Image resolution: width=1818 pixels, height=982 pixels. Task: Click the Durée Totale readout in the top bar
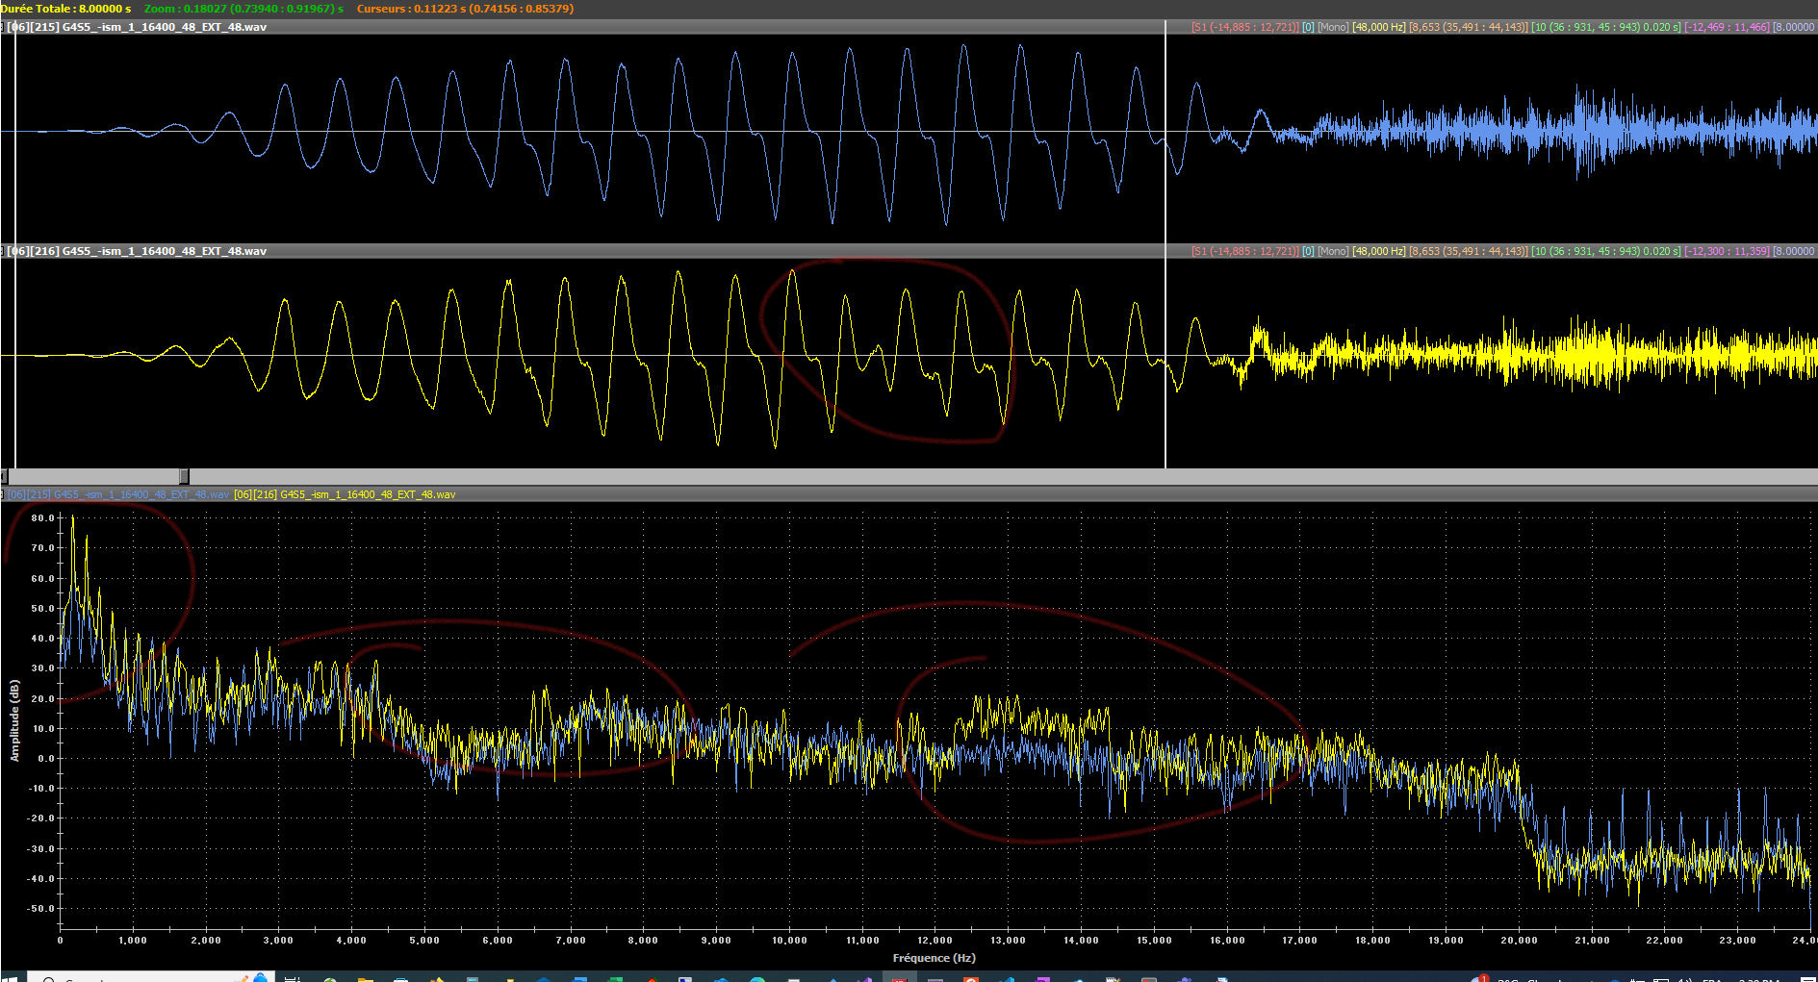click(x=65, y=9)
